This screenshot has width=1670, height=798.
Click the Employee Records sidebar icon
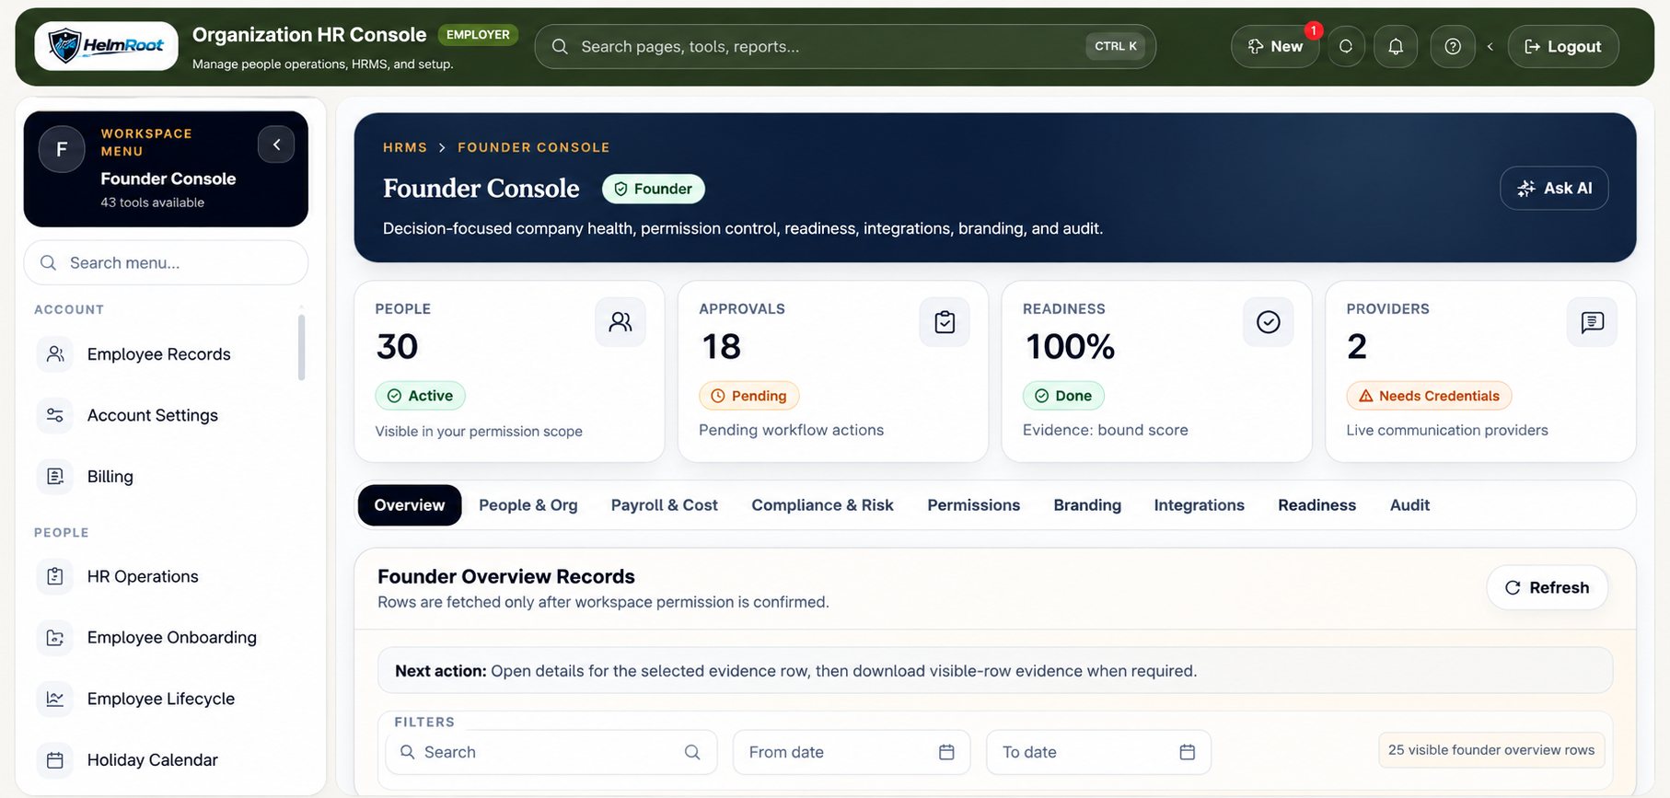pyautogui.click(x=55, y=354)
